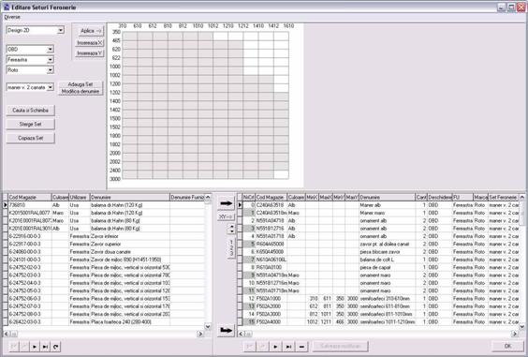Delete record with minus navigator button
This screenshot has width=528, height=357.
pyautogui.click(x=301, y=347)
